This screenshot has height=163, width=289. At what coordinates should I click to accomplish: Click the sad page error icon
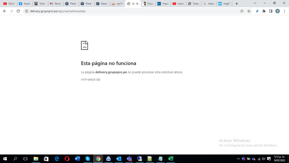84,45
